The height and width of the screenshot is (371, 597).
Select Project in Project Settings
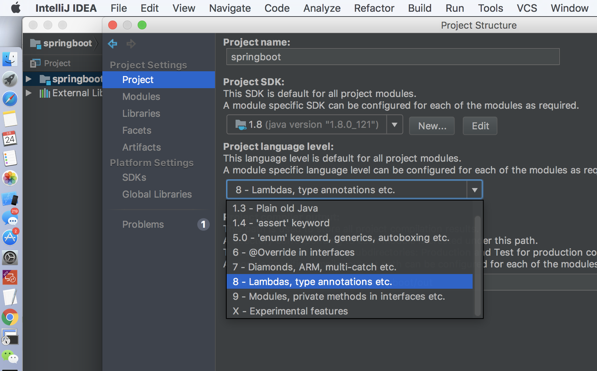(159, 80)
